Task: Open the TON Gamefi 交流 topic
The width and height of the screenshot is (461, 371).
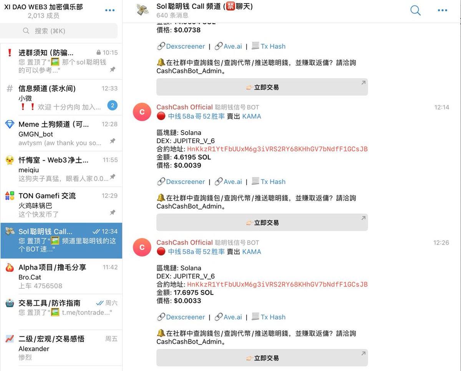Action: tap(61, 204)
